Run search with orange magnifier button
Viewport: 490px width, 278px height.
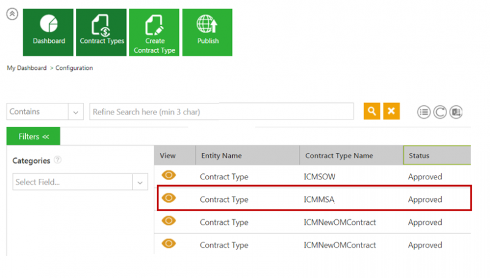pos(371,111)
